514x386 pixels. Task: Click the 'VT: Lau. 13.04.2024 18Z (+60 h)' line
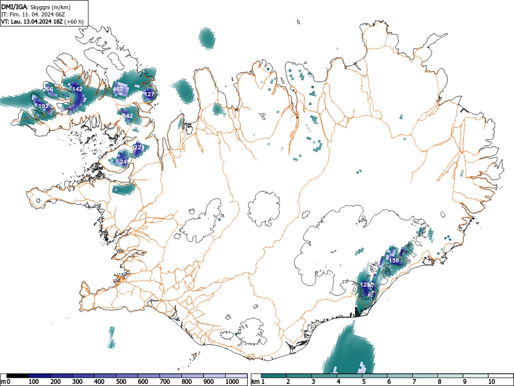pyautogui.click(x=42, y=22)
